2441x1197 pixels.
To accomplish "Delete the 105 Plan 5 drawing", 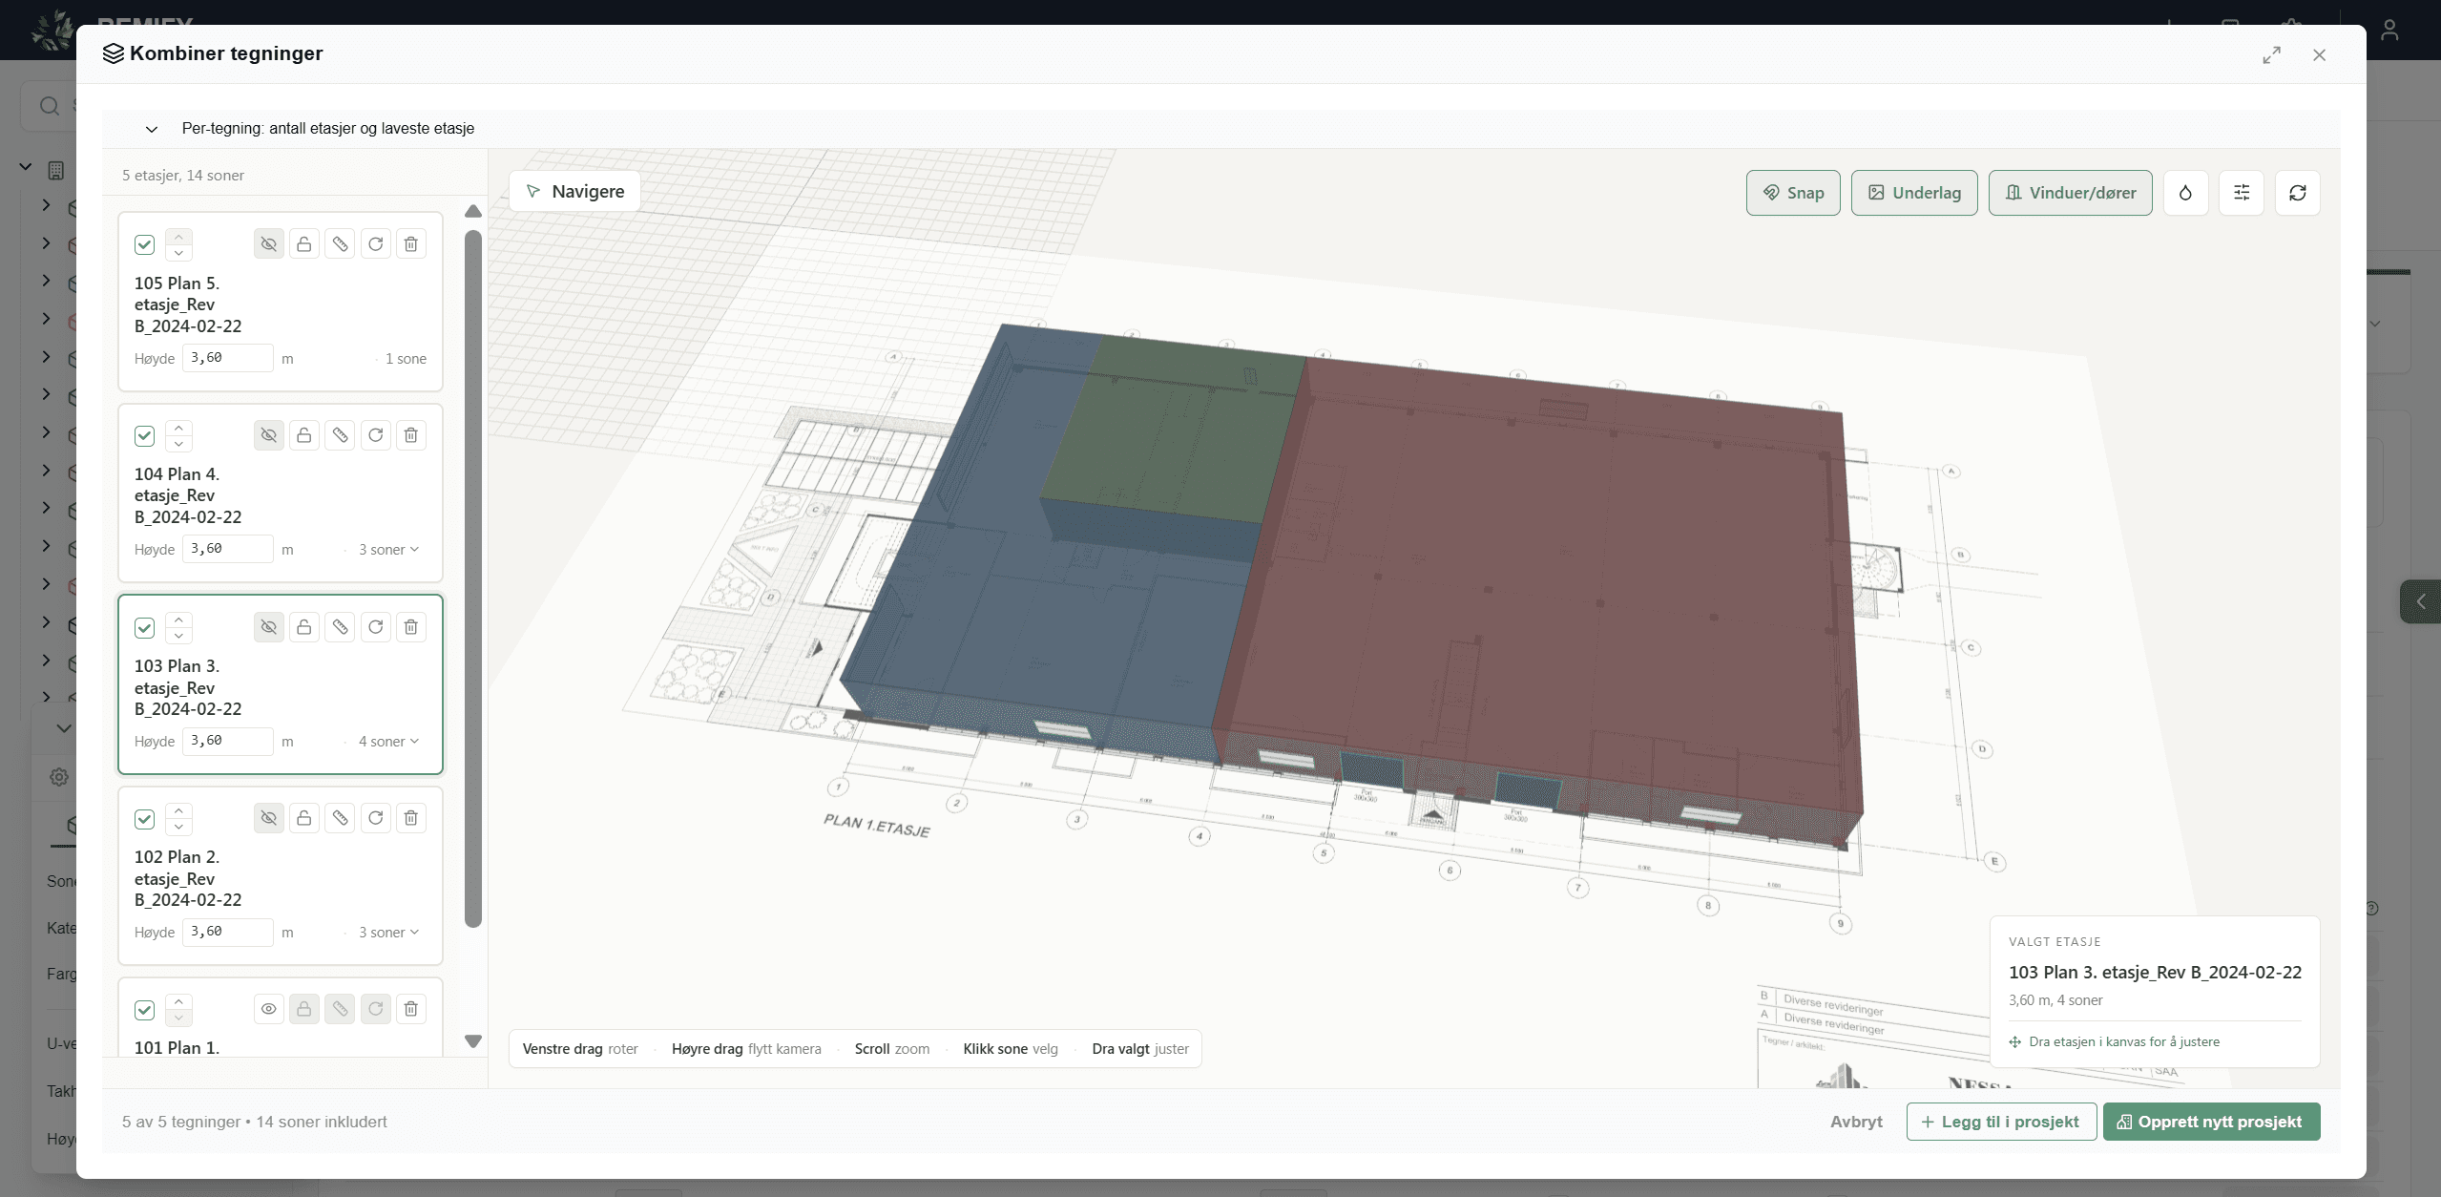I will [x=411, y=244].
